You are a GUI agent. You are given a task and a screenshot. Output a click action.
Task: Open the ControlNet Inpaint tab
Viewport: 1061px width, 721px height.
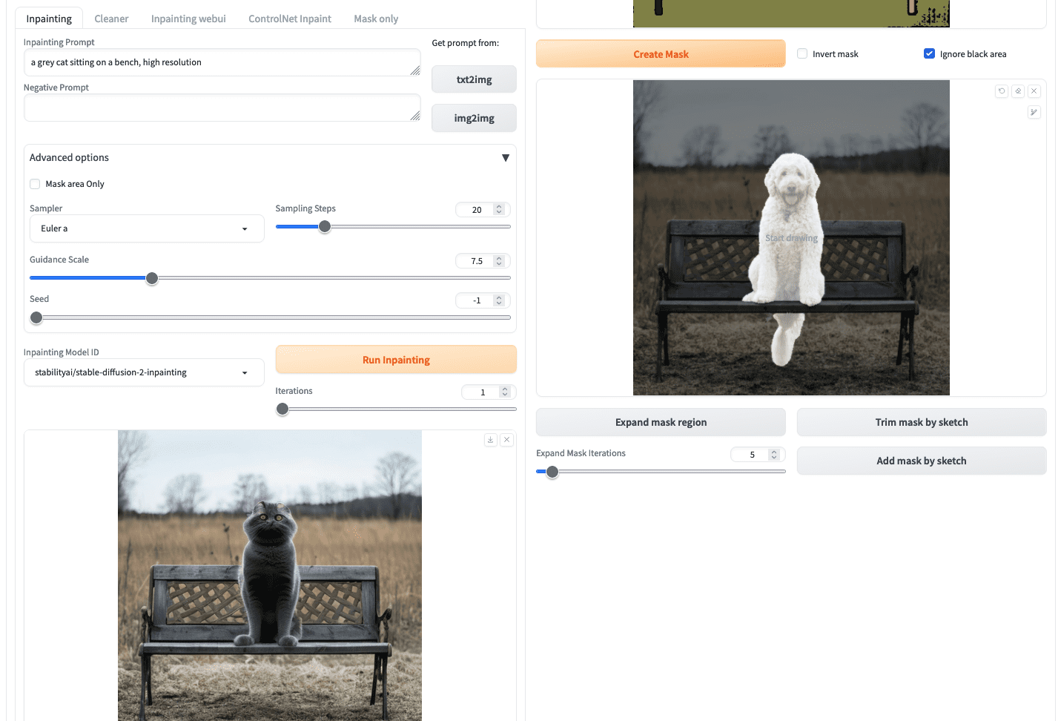pyautogui.click(x=290, y=19)
